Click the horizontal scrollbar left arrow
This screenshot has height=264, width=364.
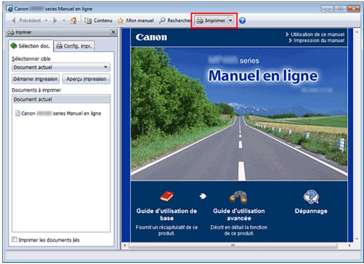point(125,245)
